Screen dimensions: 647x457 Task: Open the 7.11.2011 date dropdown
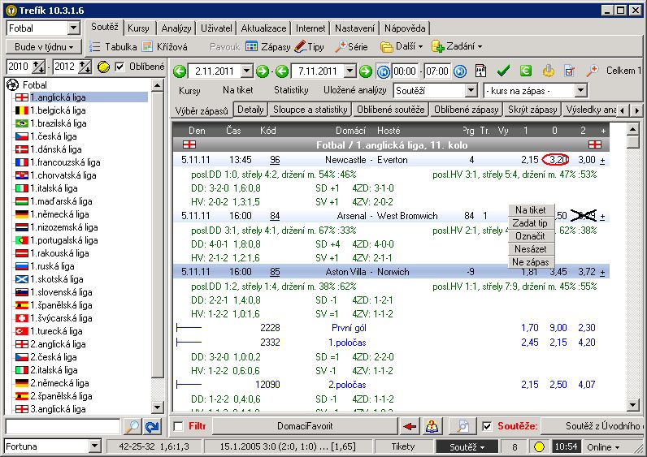coord(350,71)
